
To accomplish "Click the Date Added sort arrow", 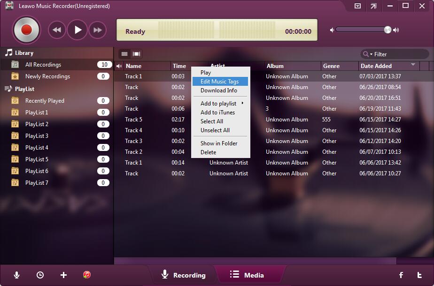I will (413, 65).
